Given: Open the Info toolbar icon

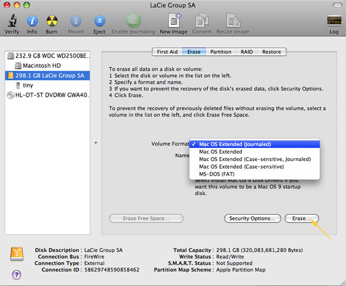Looking at the screenshot, I should (32, 21).
